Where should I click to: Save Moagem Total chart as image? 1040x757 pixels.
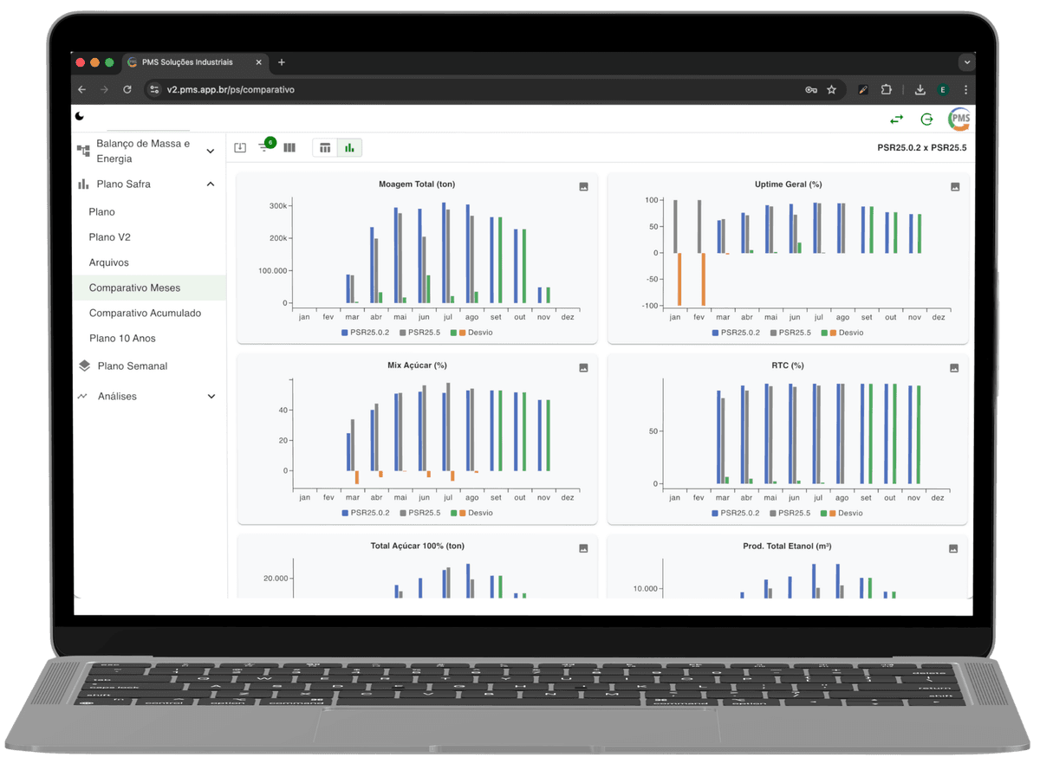click(x=584, y=186)
